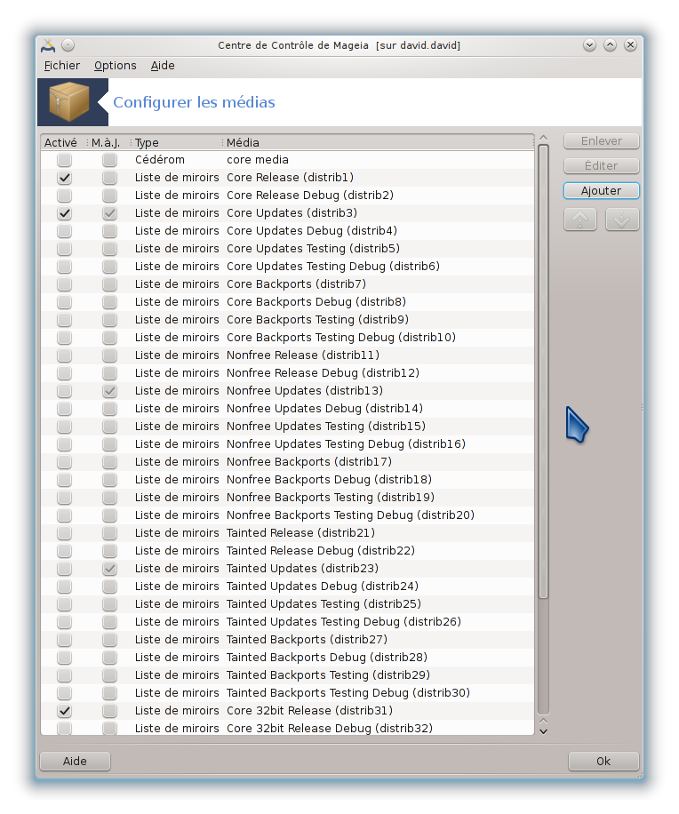The image size is (679, 814).
Task: Toggle M.à.J. checkbox for Core Updates (distrib3)
Action: point(109,213)
